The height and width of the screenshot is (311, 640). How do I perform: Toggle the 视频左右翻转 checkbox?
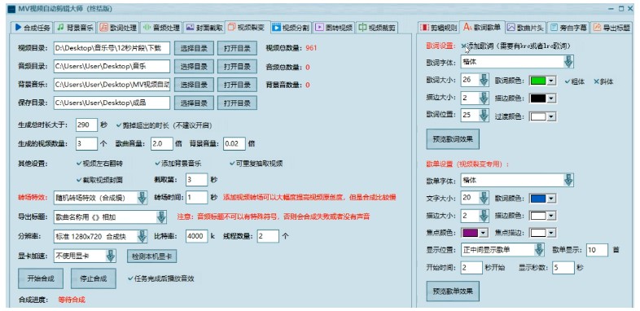[x=79, y=164]
